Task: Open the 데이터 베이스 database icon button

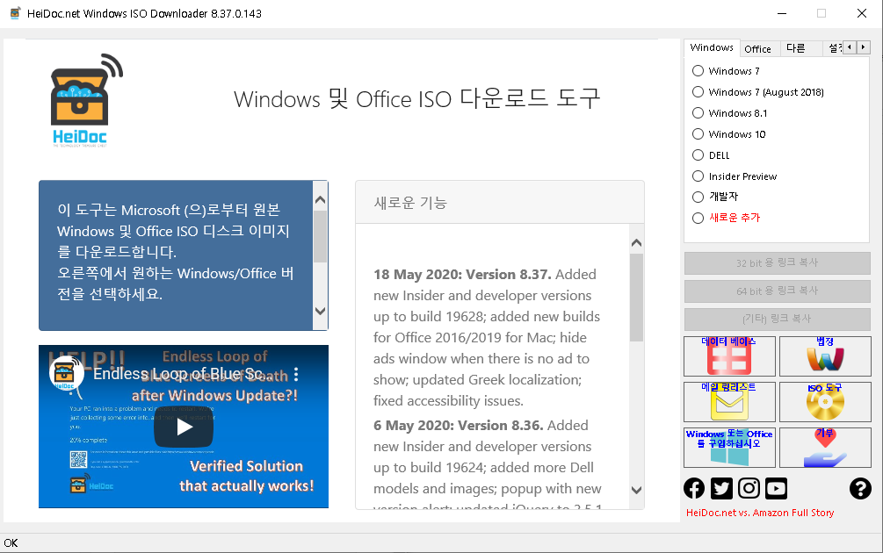Action: [x=729, y=356]
